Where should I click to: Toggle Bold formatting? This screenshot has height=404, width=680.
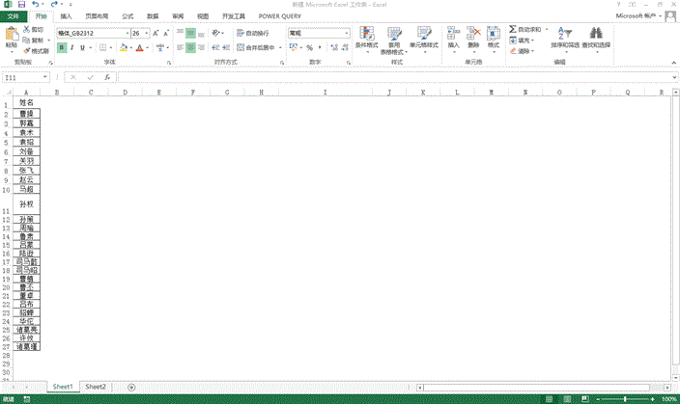pyautogui.click(x=61, y=47)
